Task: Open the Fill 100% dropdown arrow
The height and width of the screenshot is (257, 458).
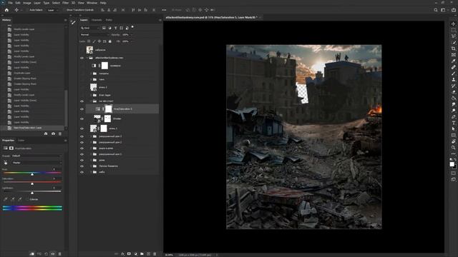Action: pyautogui.click(x=131, y=41)
